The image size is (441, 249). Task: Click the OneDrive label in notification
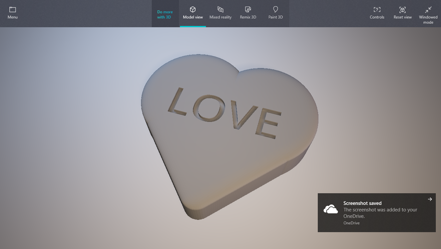352,223
